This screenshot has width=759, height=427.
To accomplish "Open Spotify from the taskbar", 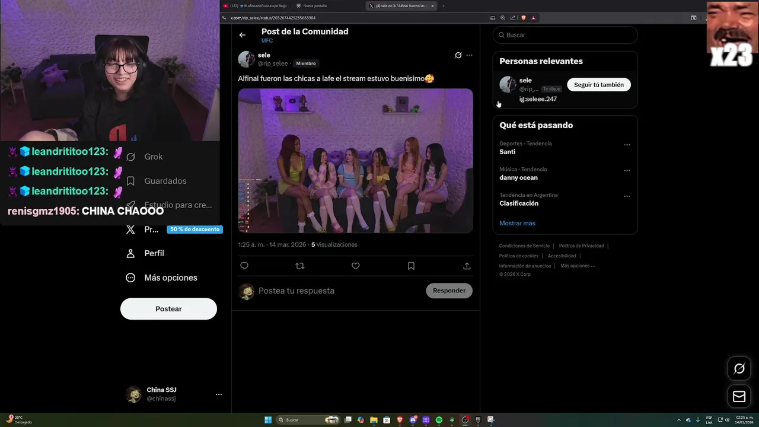I will tap(439, 420).
